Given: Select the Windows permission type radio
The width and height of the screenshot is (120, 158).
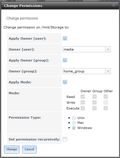Looking at the screenshot, I should click(74, 128).
